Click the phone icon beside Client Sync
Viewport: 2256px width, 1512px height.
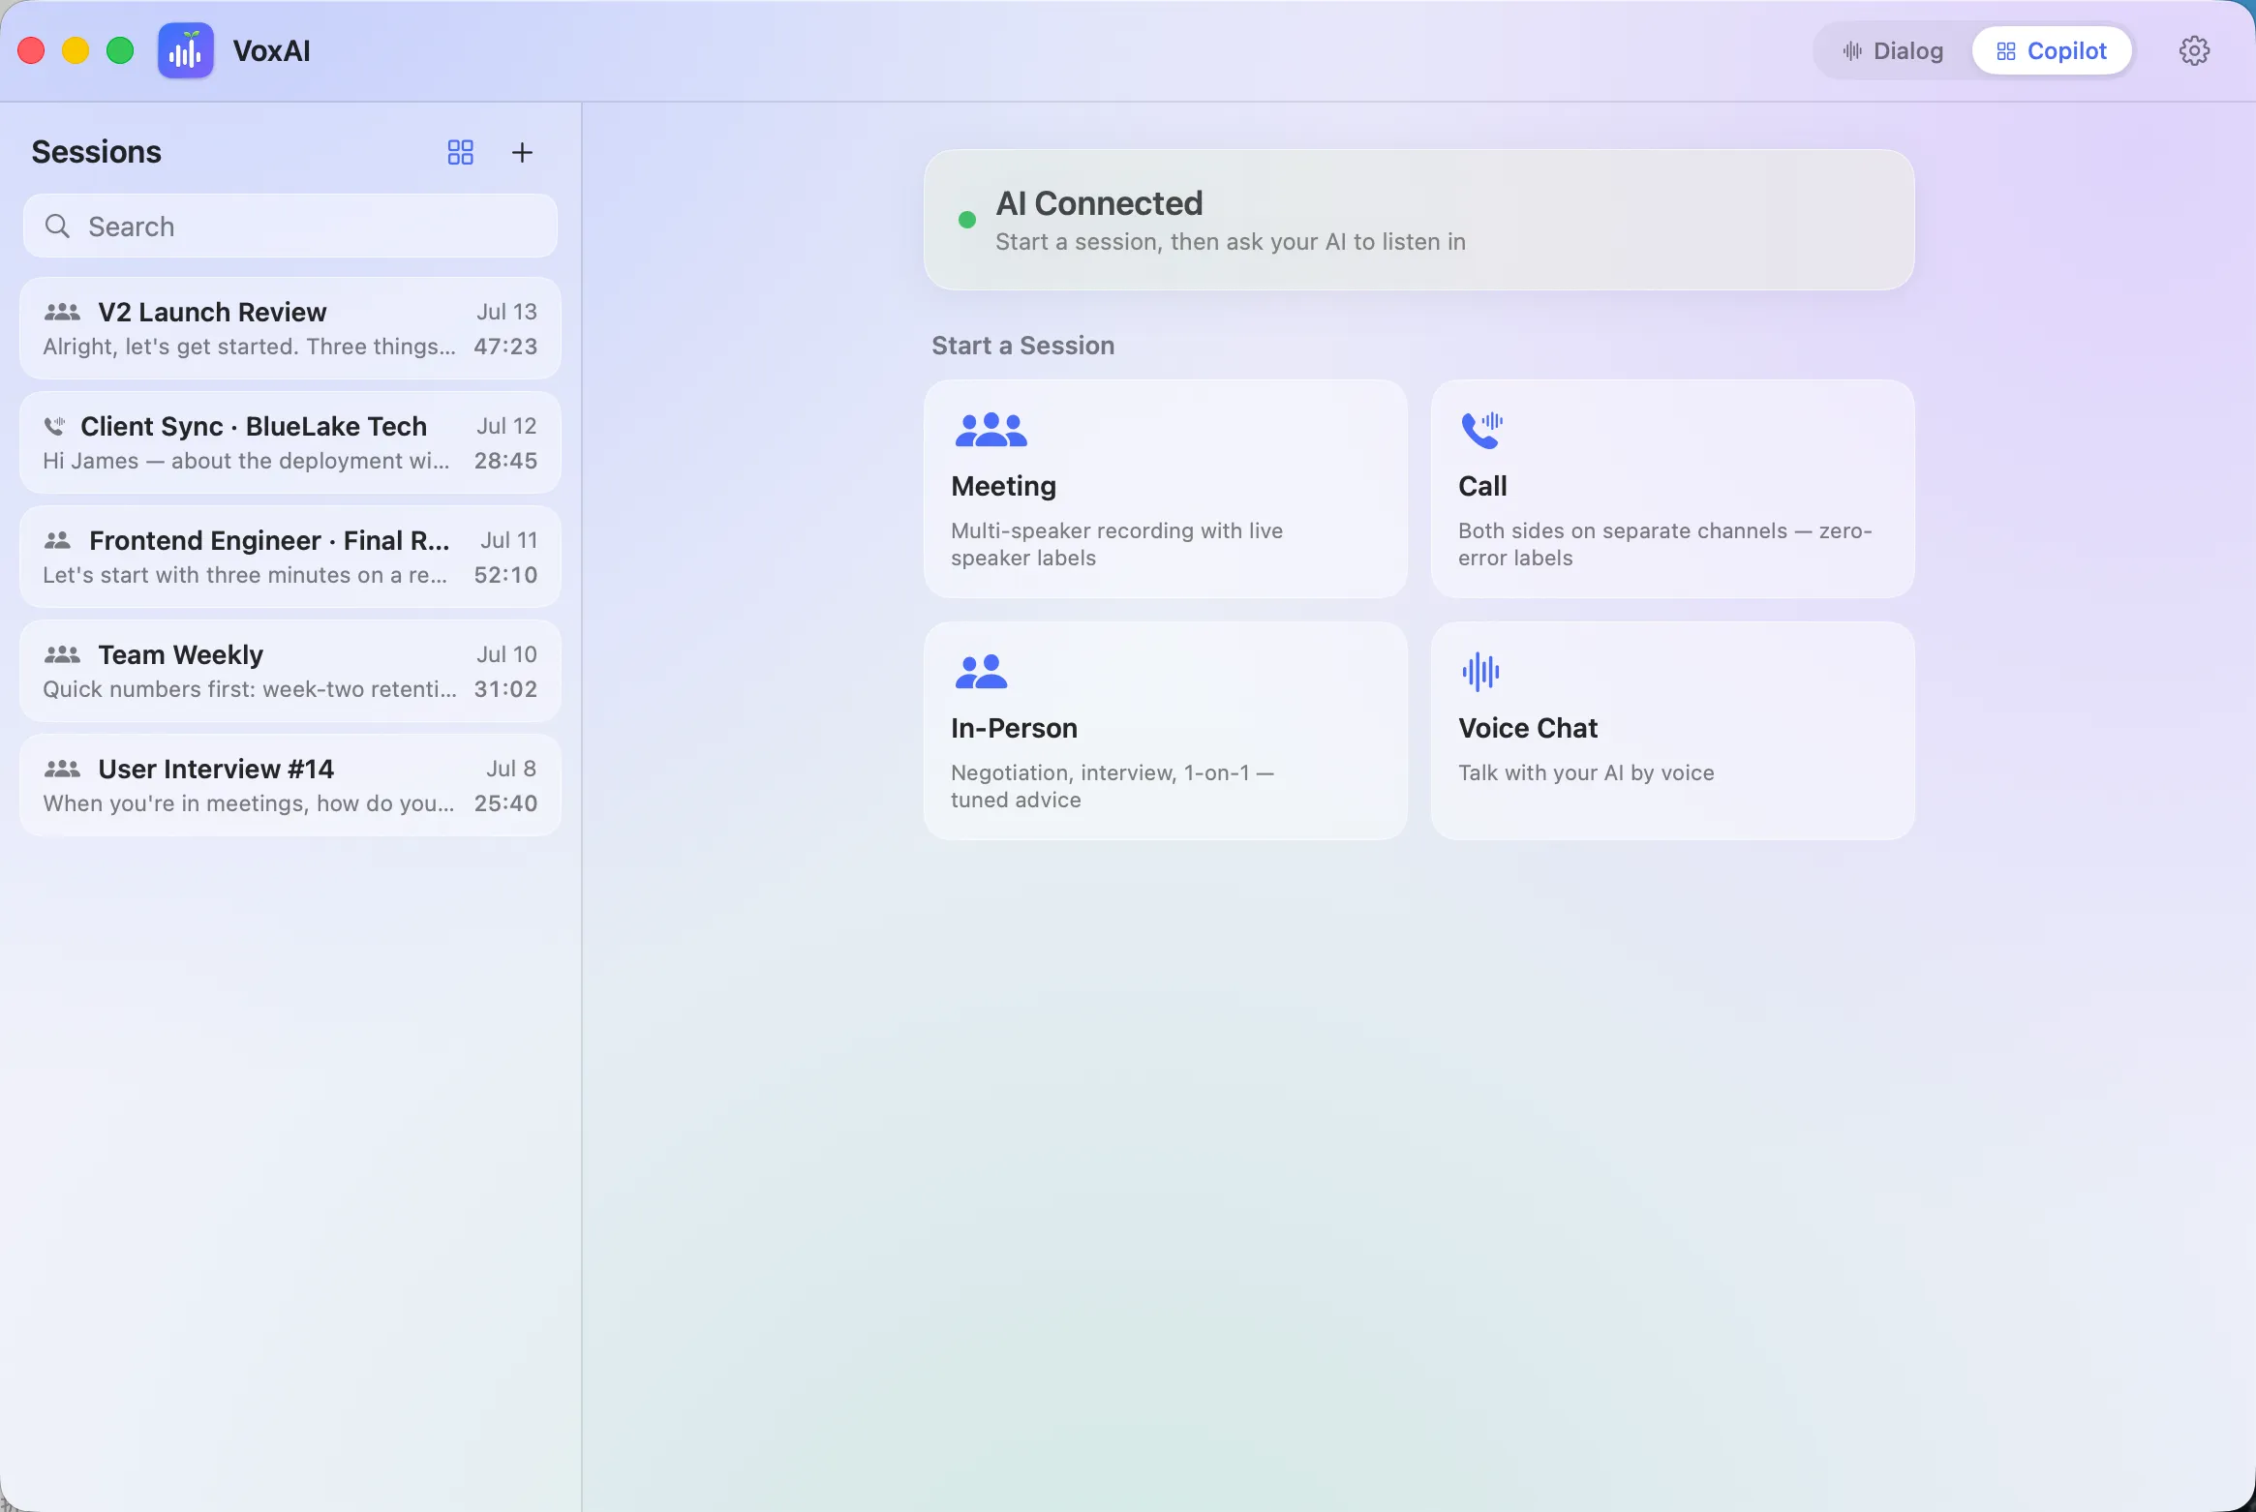[54, 426]
